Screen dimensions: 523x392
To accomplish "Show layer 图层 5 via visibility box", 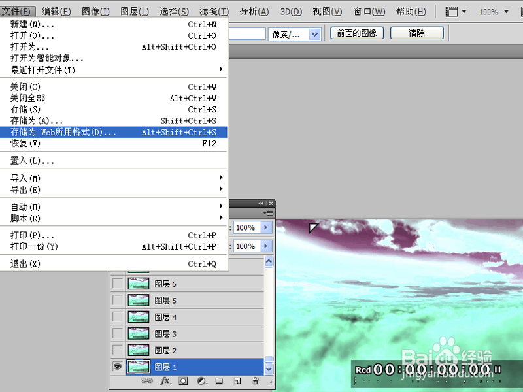I will click(x=118, y=300).
